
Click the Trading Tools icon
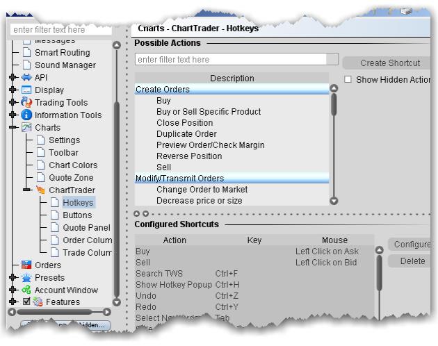27,103
